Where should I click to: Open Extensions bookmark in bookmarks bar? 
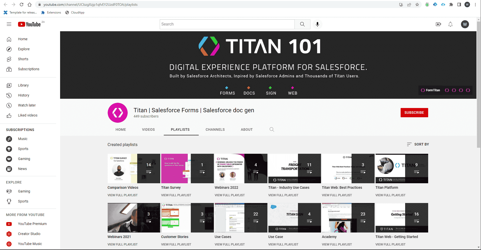tap(51, 12)
